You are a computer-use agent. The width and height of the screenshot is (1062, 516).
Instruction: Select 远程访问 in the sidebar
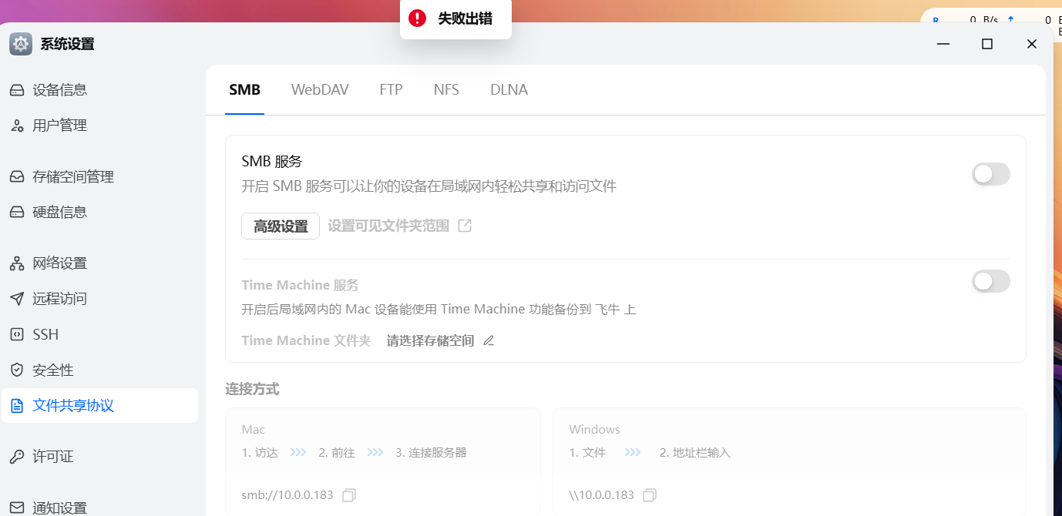coord(99,299)
